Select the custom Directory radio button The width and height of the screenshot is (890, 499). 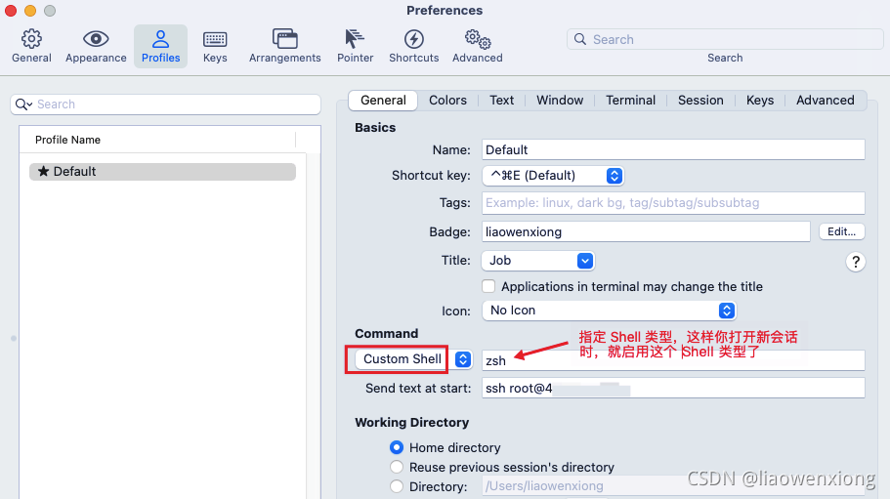point(397,486)
